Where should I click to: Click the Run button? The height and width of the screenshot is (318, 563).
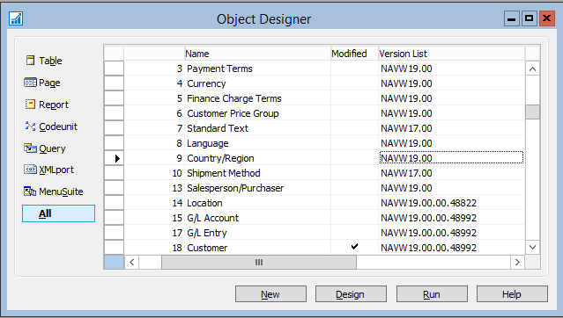[x=432, y=294]
